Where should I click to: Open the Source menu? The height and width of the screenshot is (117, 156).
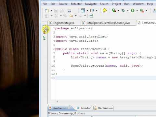click(63, 4)
